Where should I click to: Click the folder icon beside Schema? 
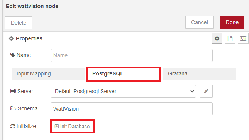click(x=13, y=108)
